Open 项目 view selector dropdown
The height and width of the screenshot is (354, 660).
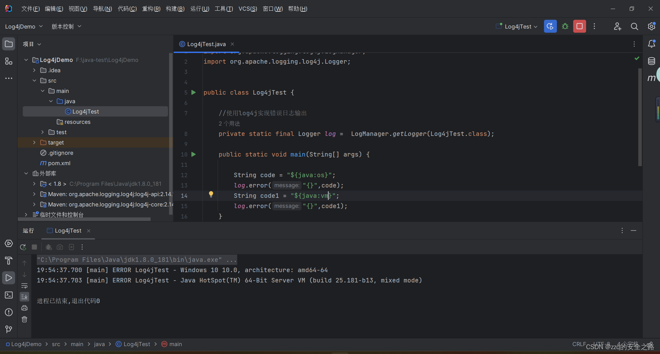32,44
